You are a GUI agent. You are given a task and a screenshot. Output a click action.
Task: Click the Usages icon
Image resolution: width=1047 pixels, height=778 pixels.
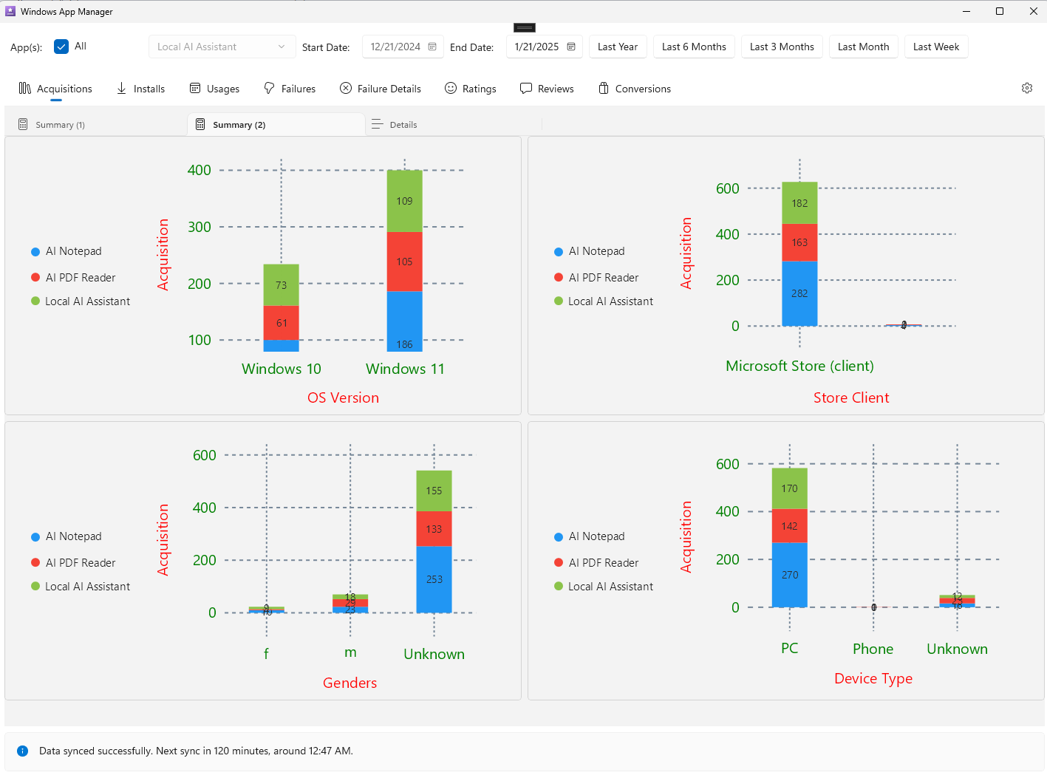(x=195, y=88)
